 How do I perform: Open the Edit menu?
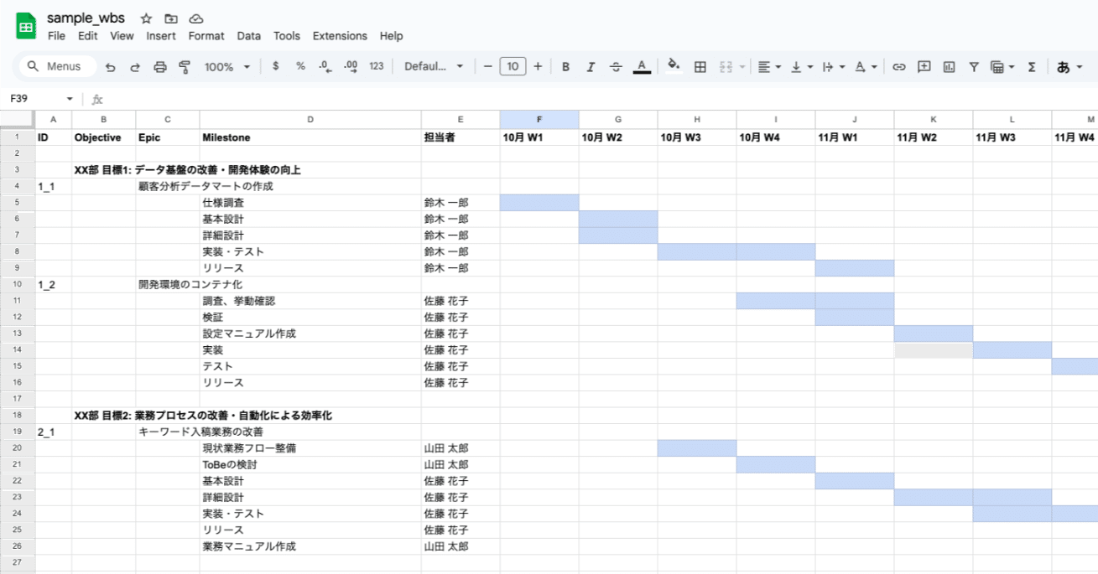(x=88, y=36)
